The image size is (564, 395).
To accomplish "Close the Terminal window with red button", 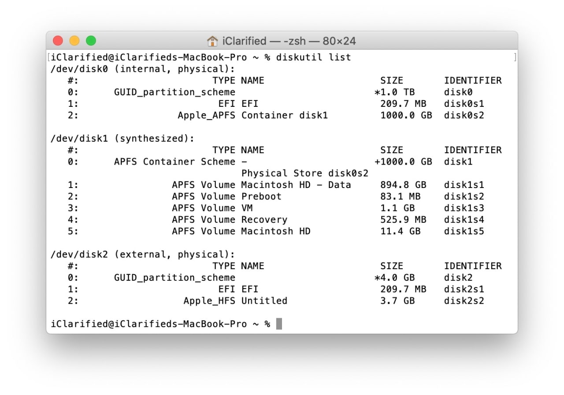I will pyautogui.click(x=58, y=41).
